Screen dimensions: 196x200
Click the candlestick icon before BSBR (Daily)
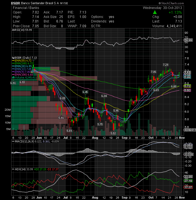coord(13,58)
